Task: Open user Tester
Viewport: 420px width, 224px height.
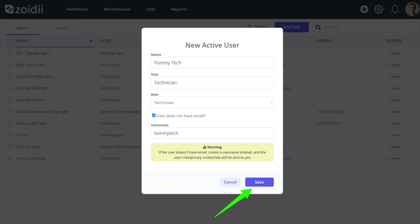Action: click(22, 135)
